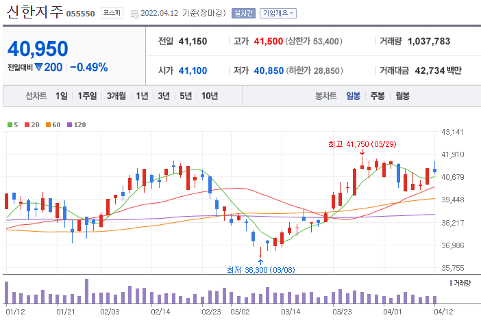
Task: Click the orange 60-day moving average swatch
Action: pos(48,125)
